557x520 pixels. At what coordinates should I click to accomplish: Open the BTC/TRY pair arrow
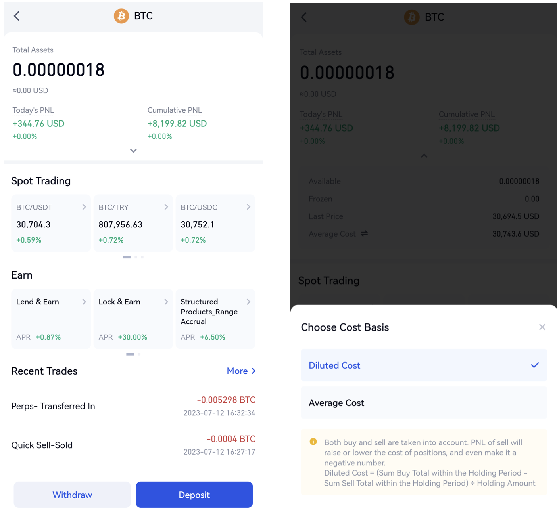(166, 207)
